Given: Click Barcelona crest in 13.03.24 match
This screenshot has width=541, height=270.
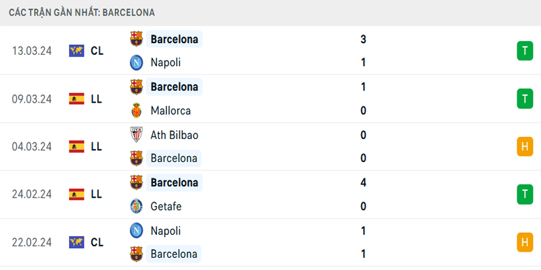Looking at the screenshot, I should click(137, 39).
